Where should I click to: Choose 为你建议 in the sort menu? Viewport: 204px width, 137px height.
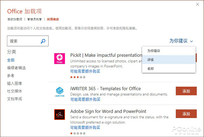click(x=169, y=51)
